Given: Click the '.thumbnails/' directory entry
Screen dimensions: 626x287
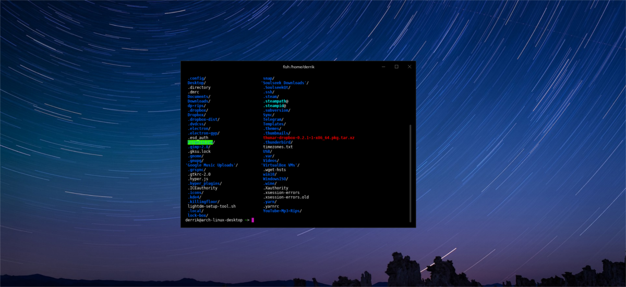Looking at the screenshot, I should (x=277, y=133).
